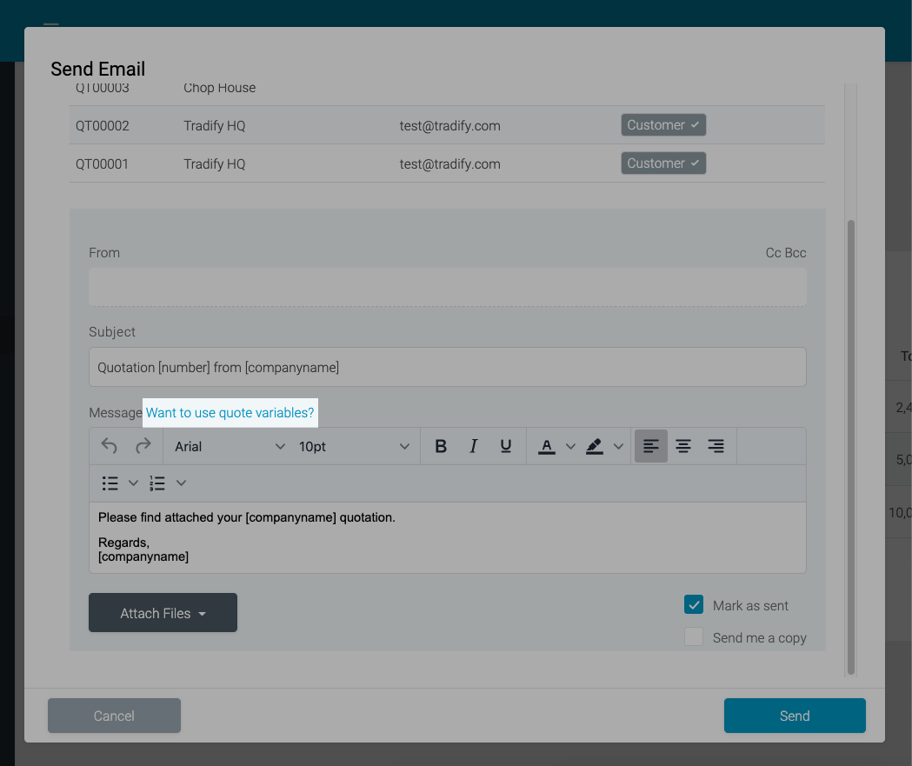This screenshot has width=912, height=766.
Task: Click the undo arrow in editor toolbar
Action: [110, 446]
